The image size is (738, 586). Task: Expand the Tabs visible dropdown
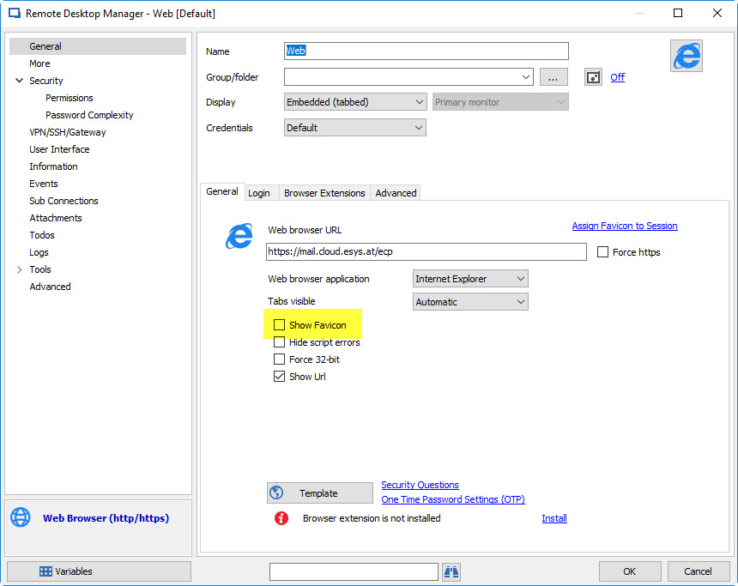(x=469, y=301)
